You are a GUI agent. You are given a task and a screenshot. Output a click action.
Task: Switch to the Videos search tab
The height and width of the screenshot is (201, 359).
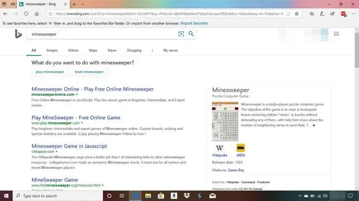tap(73, 50)
